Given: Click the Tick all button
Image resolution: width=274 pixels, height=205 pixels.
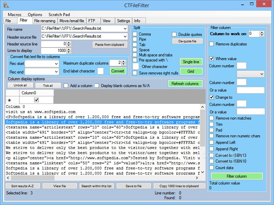Looking at the screenshot, I should pyautogui.click(x=48, y=85).
